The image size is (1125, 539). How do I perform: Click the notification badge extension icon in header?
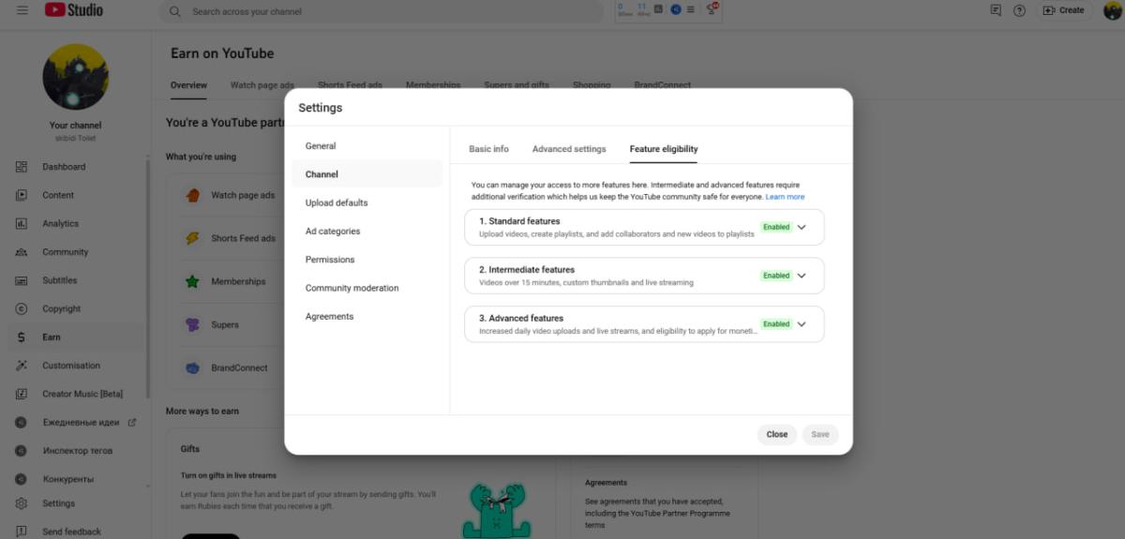tap(712, 8)
